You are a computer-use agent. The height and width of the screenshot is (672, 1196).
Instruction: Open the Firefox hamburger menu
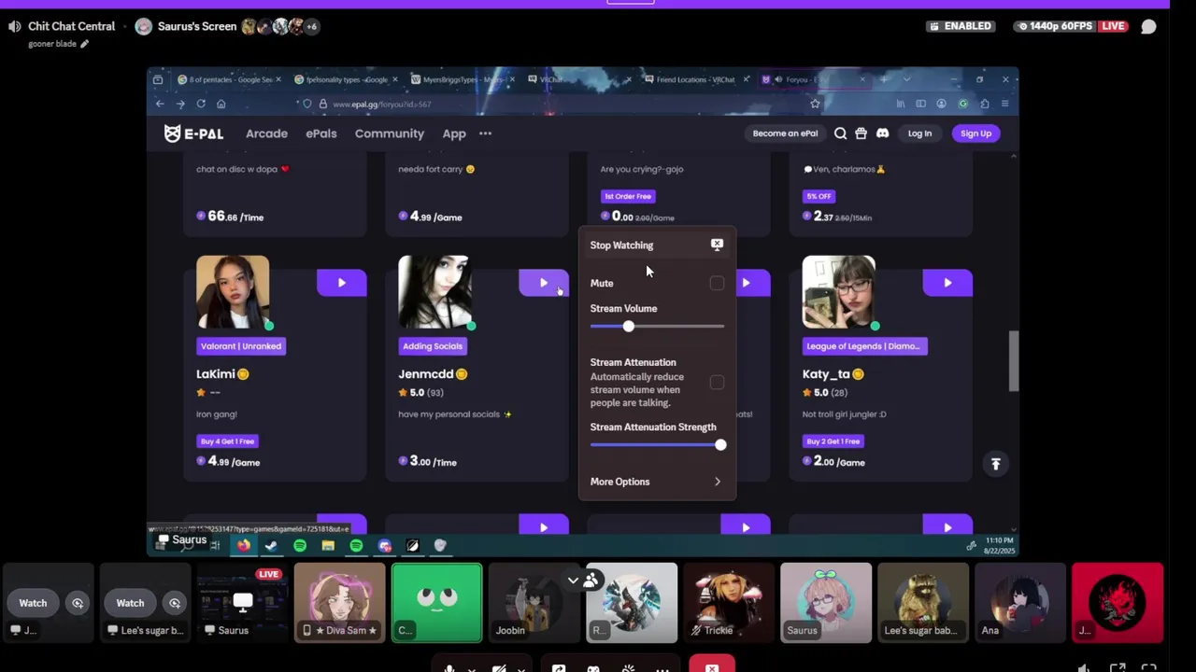(x=1004, y=104)
